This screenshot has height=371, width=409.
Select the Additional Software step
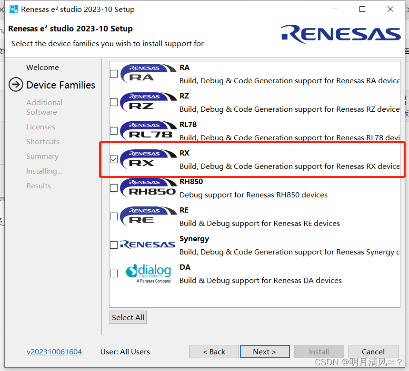point(44,107)
